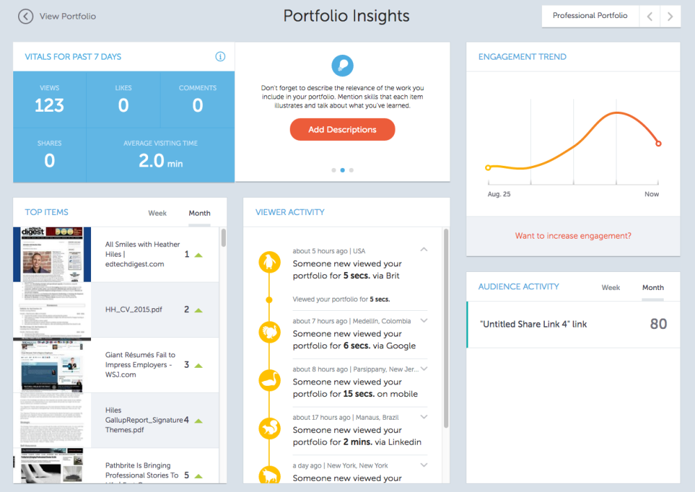Select the Month tab in Top Items
The height and width of the screenshot is (492, 695).
tap(199, 214)
